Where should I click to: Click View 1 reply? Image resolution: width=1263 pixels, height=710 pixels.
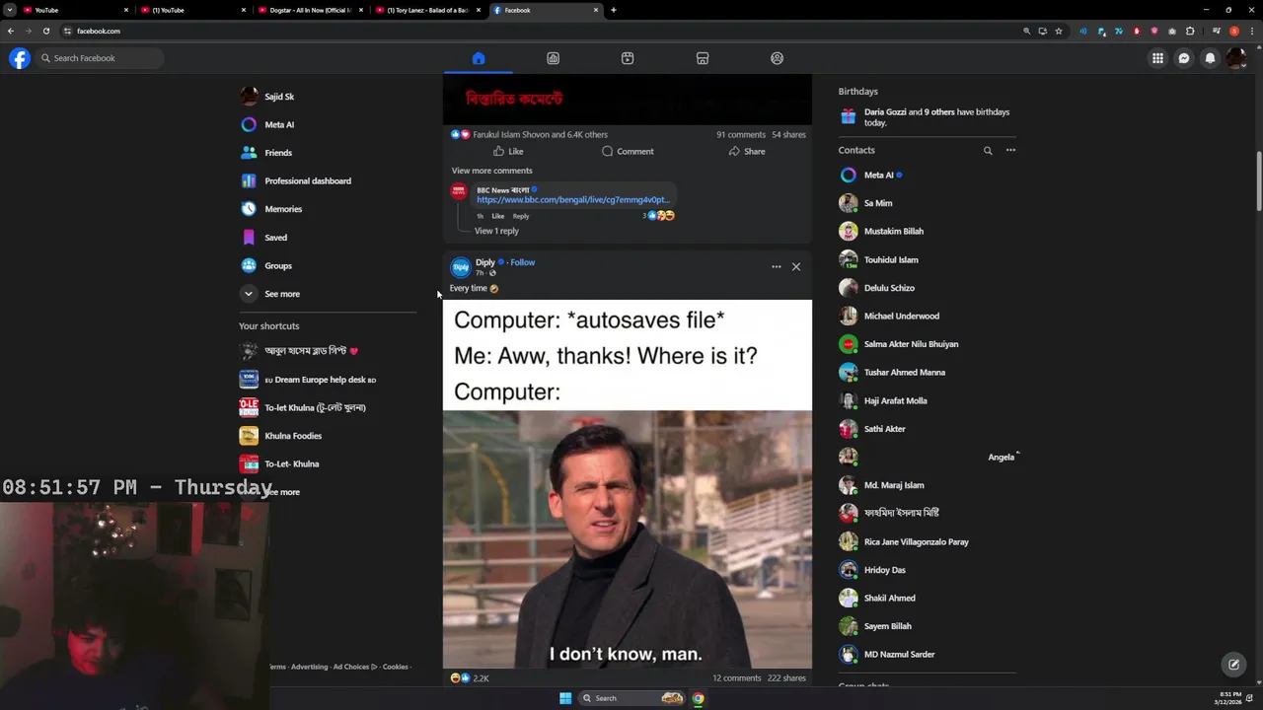[x=496, y=231]
